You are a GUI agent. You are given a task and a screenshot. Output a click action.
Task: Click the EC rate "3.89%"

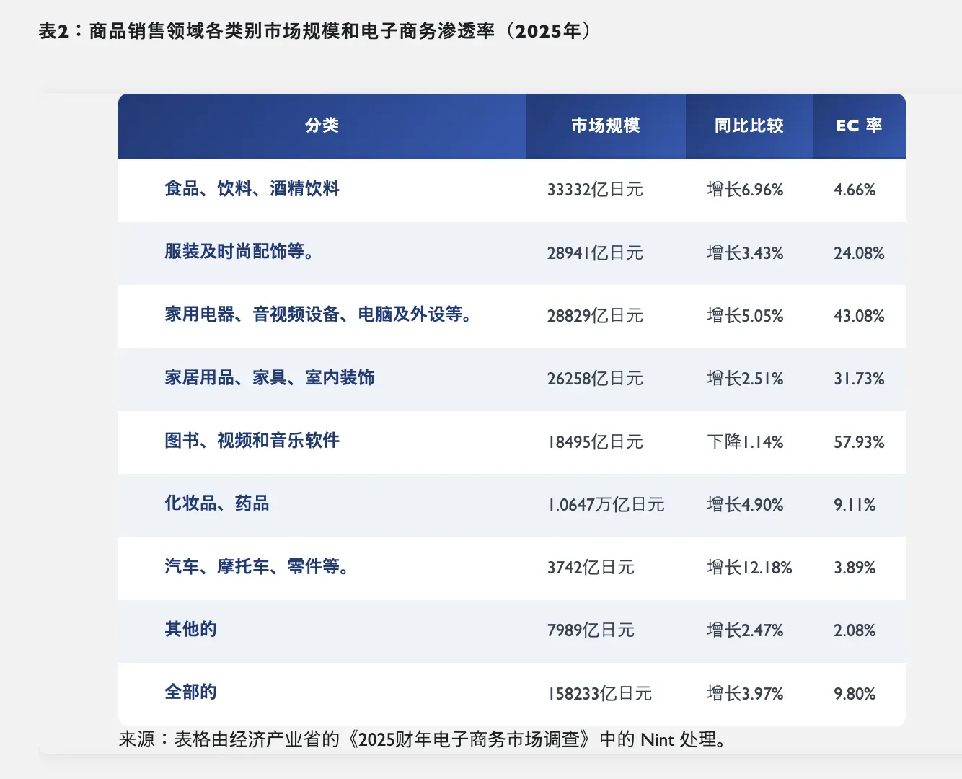[855, 568]
